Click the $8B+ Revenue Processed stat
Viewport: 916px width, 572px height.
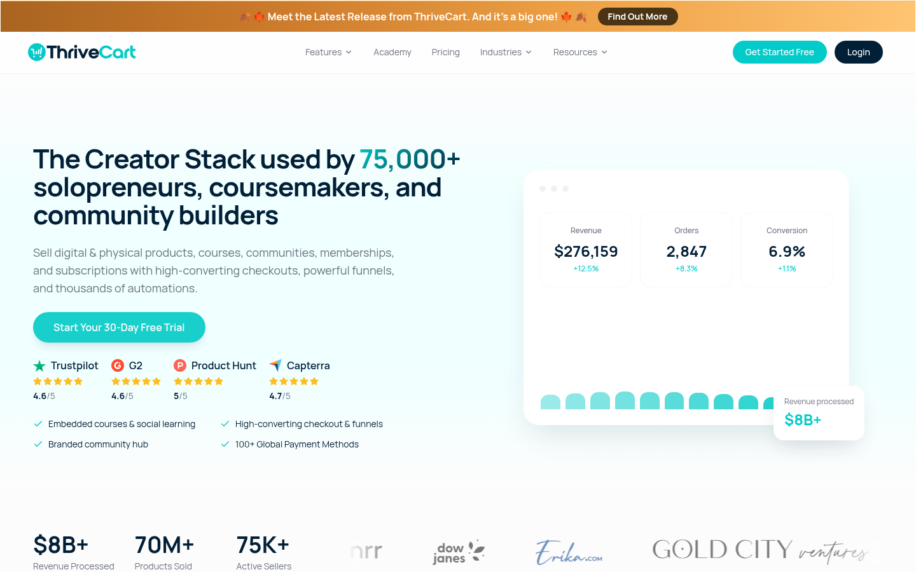point(74,552)
